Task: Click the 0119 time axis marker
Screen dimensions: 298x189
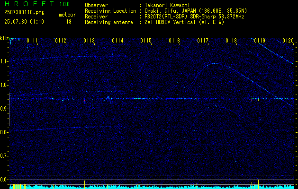Action: (260, 41)
